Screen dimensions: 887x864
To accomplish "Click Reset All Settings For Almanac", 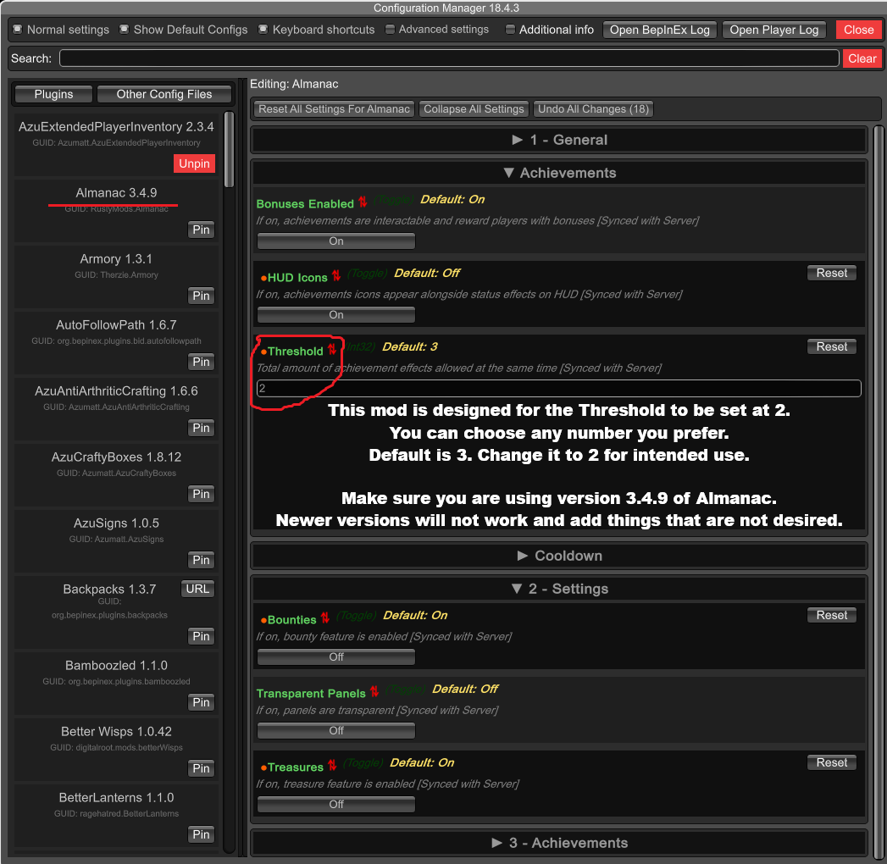I will [334, 109].
